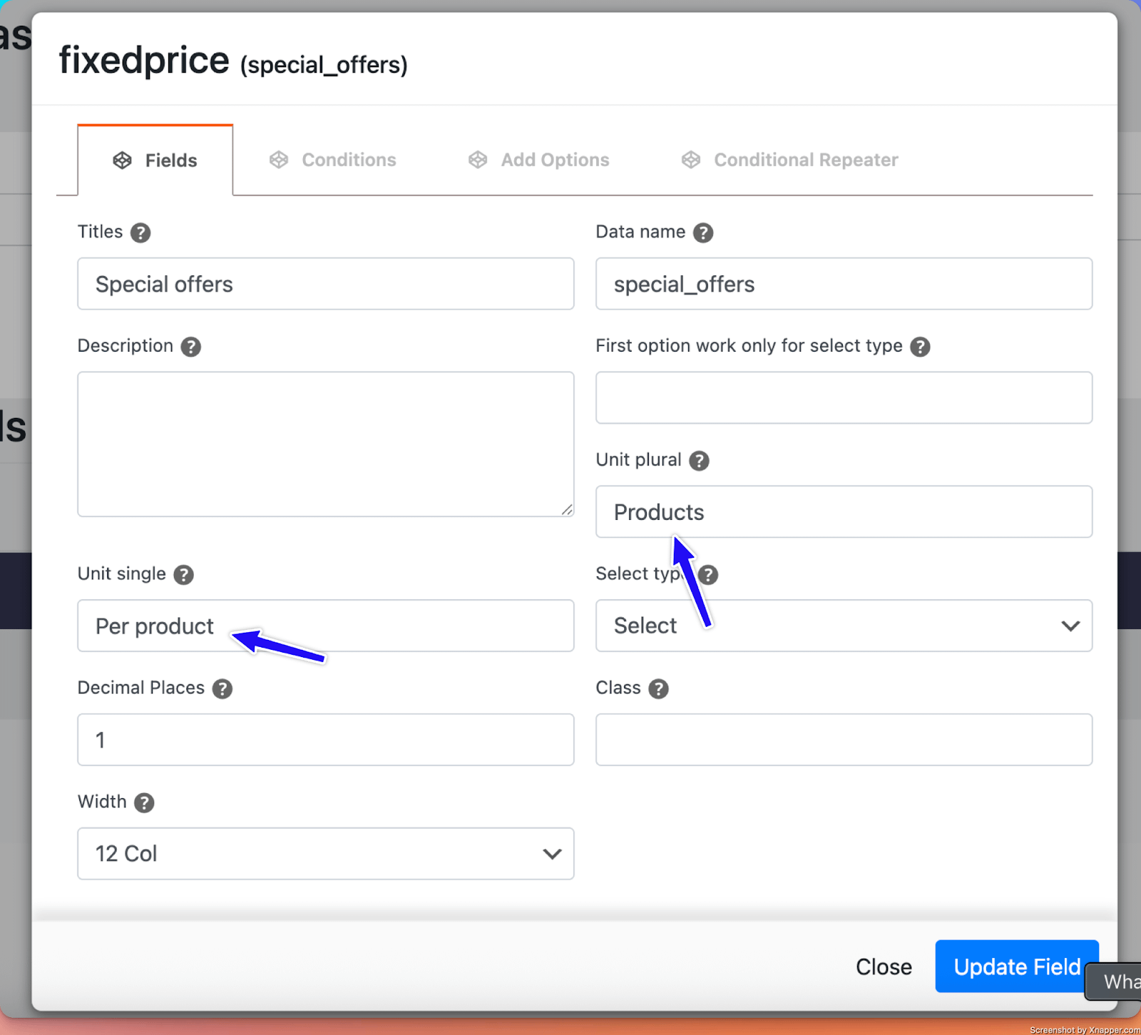Open the Add Options tab

pyautogui.click(x=539, y=160)
